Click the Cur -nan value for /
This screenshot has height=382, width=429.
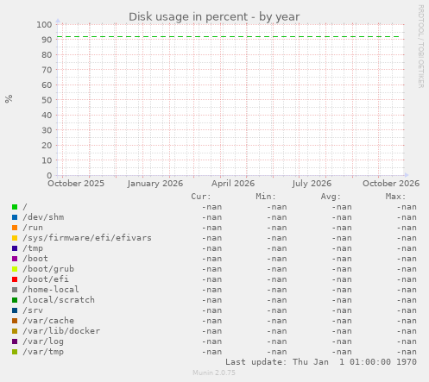[x=211, y=207]
